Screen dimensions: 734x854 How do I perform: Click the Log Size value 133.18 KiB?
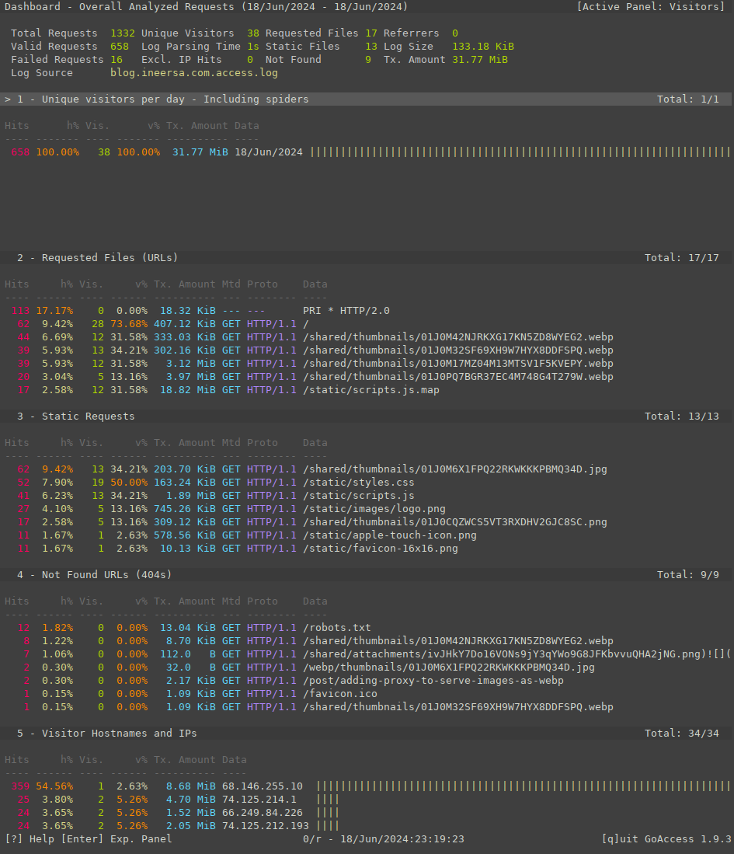click(x=483, y=47)
